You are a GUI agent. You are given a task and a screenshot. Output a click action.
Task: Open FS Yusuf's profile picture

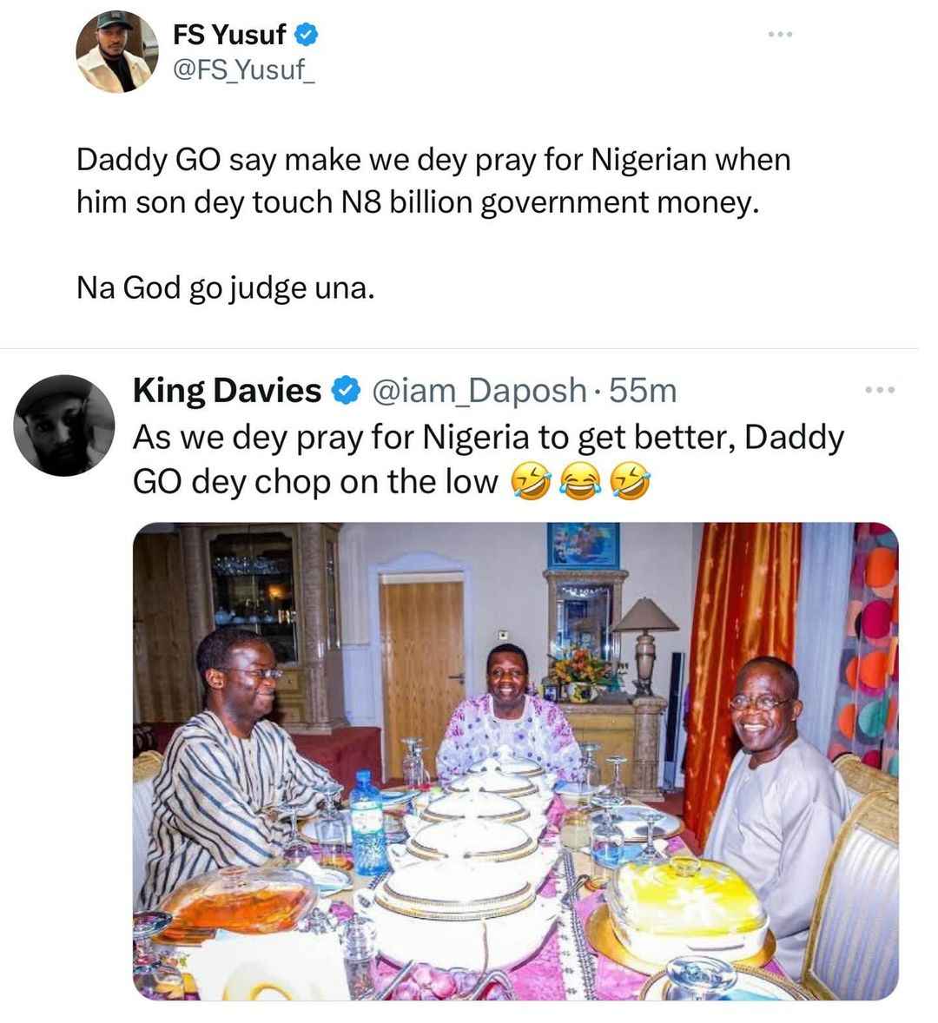coord(116,51)
